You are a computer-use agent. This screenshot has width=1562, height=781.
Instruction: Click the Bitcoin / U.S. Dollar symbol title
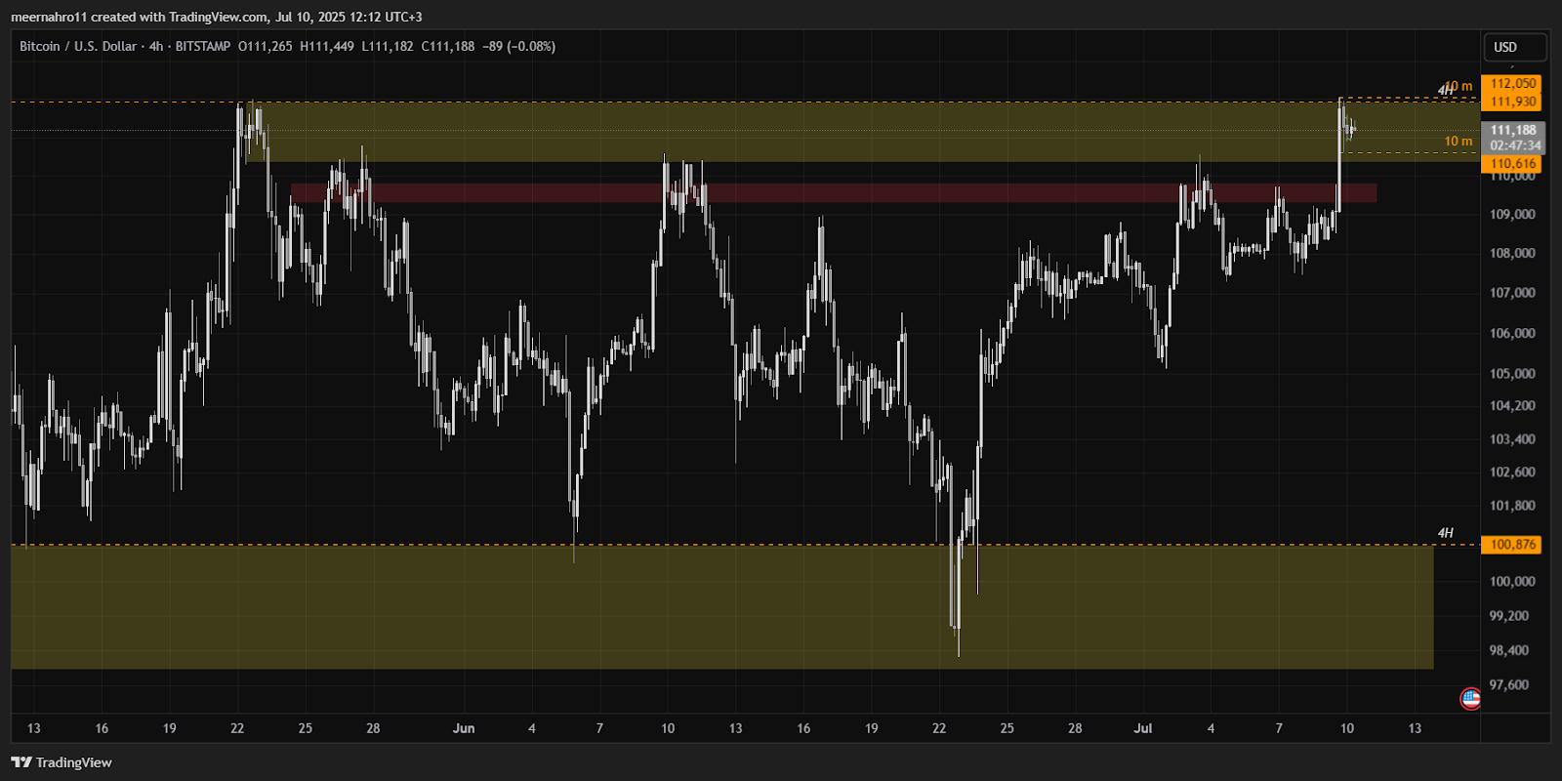tap(78, 46)
